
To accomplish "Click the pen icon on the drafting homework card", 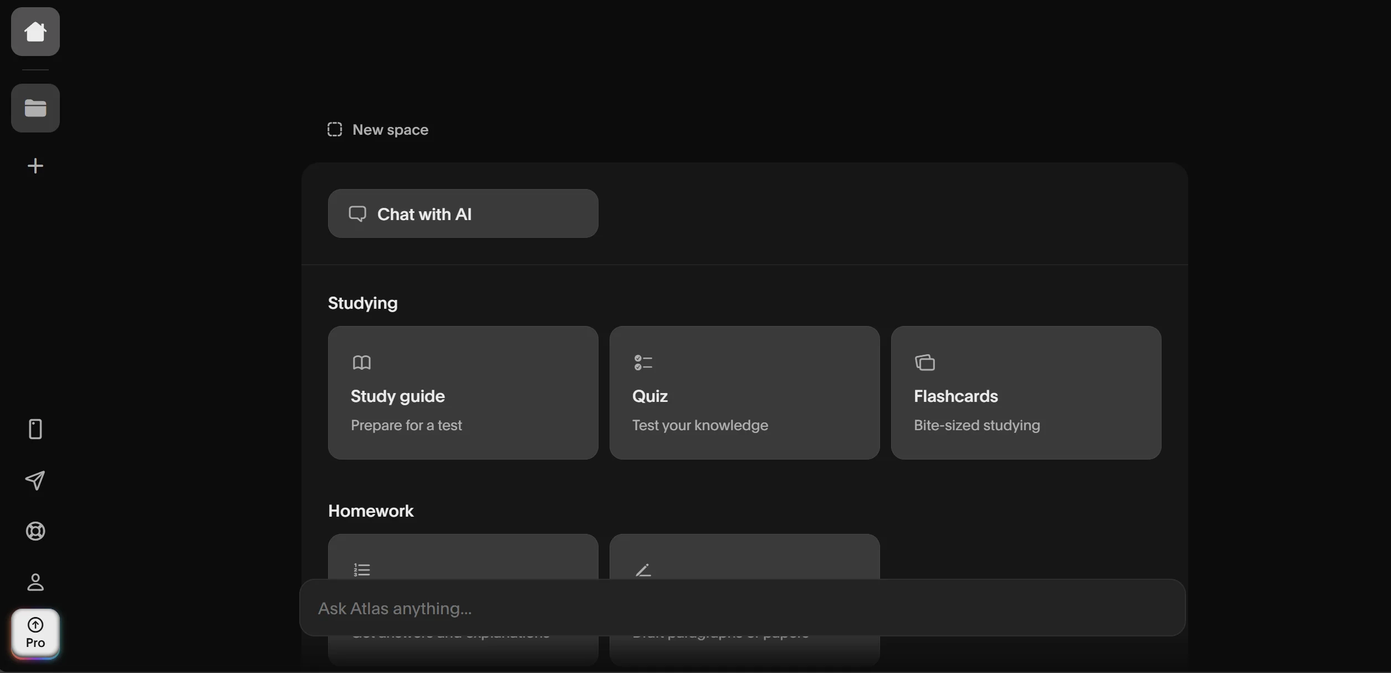I will click(x=643, y=569).
